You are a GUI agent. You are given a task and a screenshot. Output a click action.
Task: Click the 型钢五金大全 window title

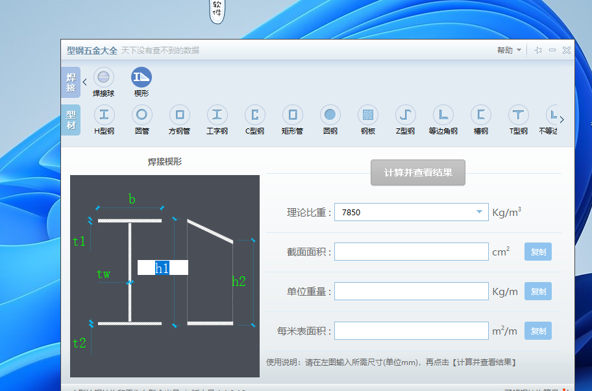coord(92,51)
